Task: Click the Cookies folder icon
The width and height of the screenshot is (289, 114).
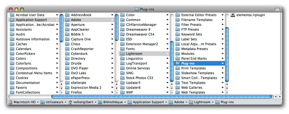Action: click(12, 78)
